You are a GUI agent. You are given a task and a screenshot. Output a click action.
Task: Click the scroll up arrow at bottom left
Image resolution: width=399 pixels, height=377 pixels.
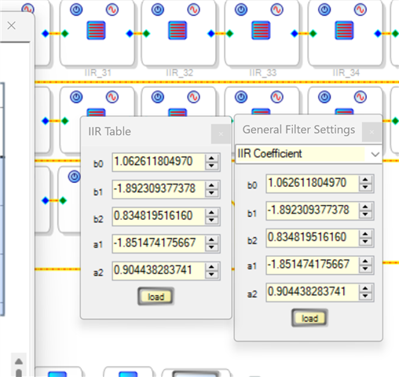(19, 361)
